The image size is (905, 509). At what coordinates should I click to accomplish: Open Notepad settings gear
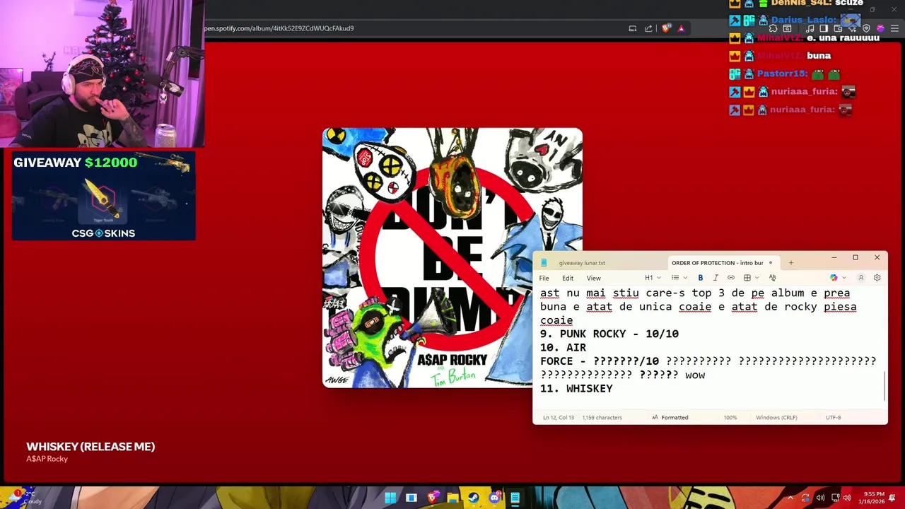coord(877,278)
